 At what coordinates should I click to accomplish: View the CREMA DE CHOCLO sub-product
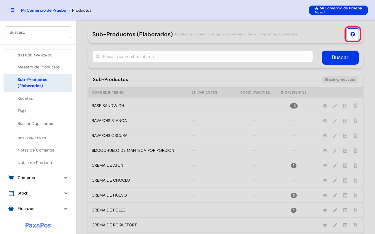pos(325,180)
